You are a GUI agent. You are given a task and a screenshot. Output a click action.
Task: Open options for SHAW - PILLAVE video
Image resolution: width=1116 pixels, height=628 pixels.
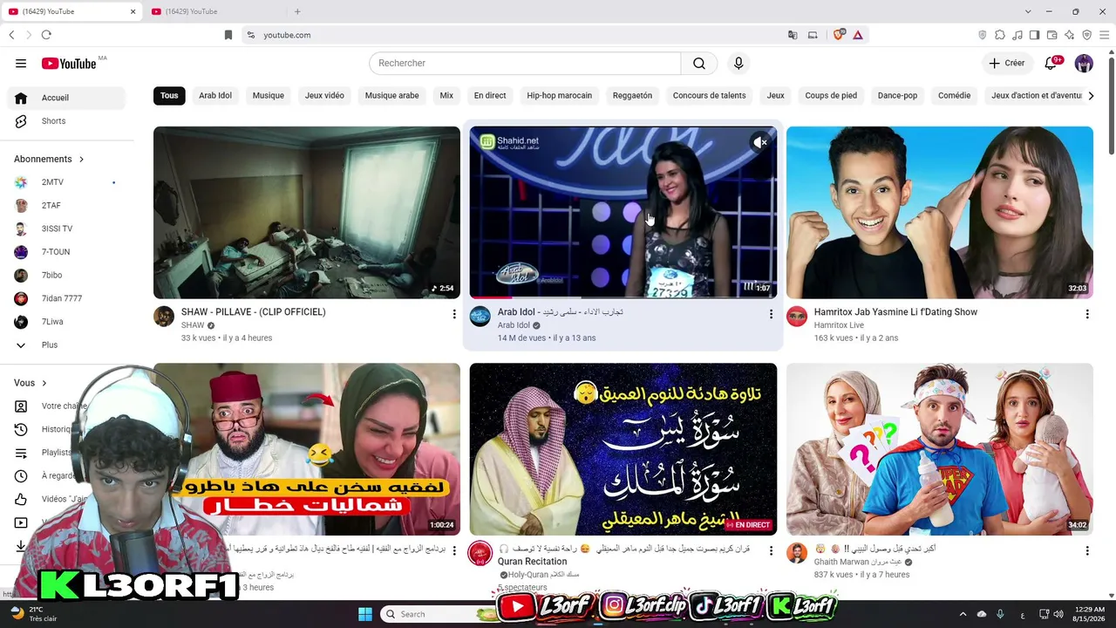click(x=453, y=314)
